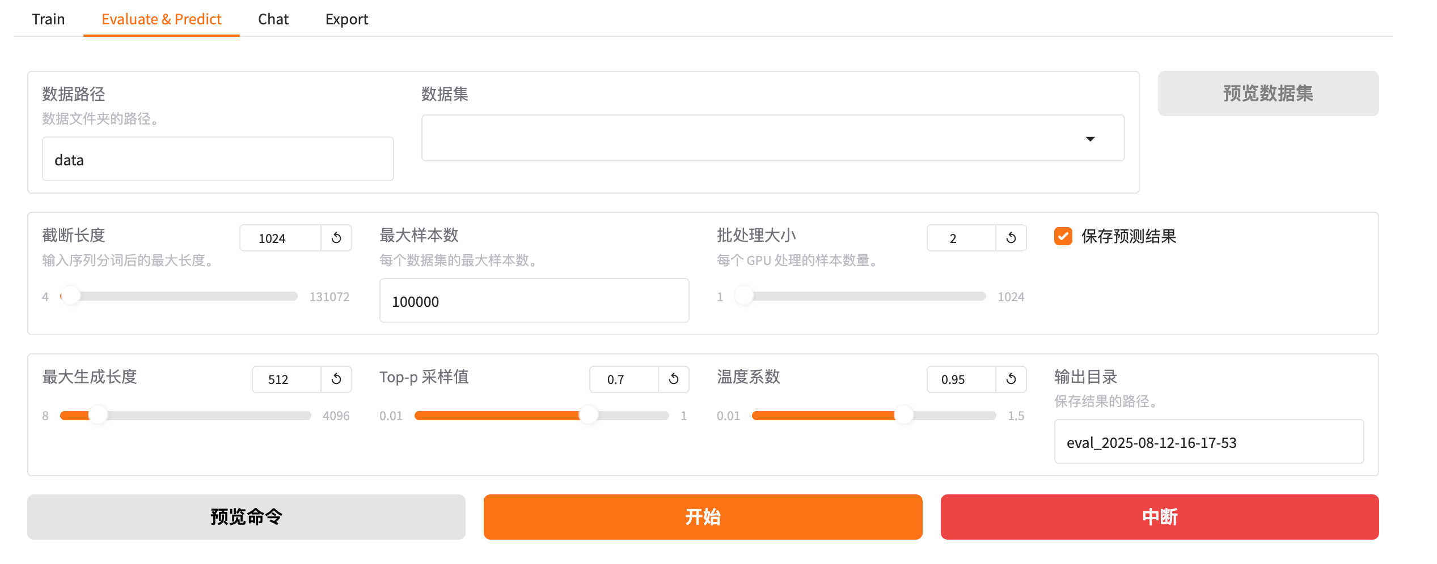
Task: Switch to the Chat tab
Action: [273, 19]
